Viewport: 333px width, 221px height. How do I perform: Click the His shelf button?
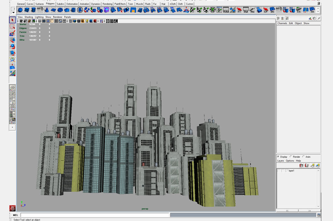click(252, 10)
